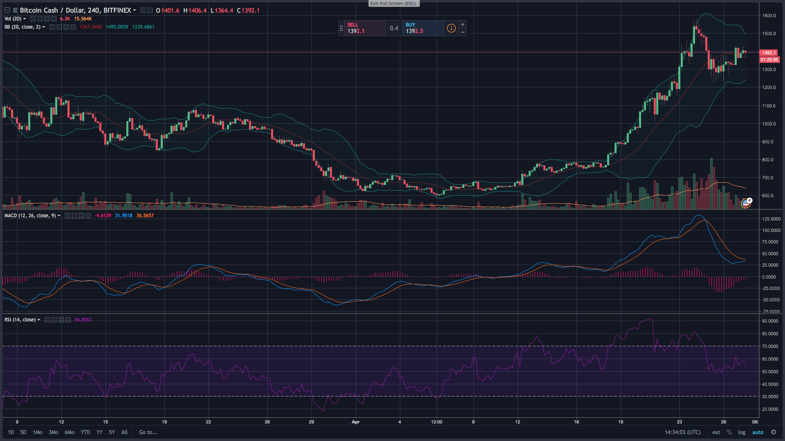The width and height of the screenshot is (785, 441).
Task: Select the 1Mo time range
Action: (x=38, y=432)
